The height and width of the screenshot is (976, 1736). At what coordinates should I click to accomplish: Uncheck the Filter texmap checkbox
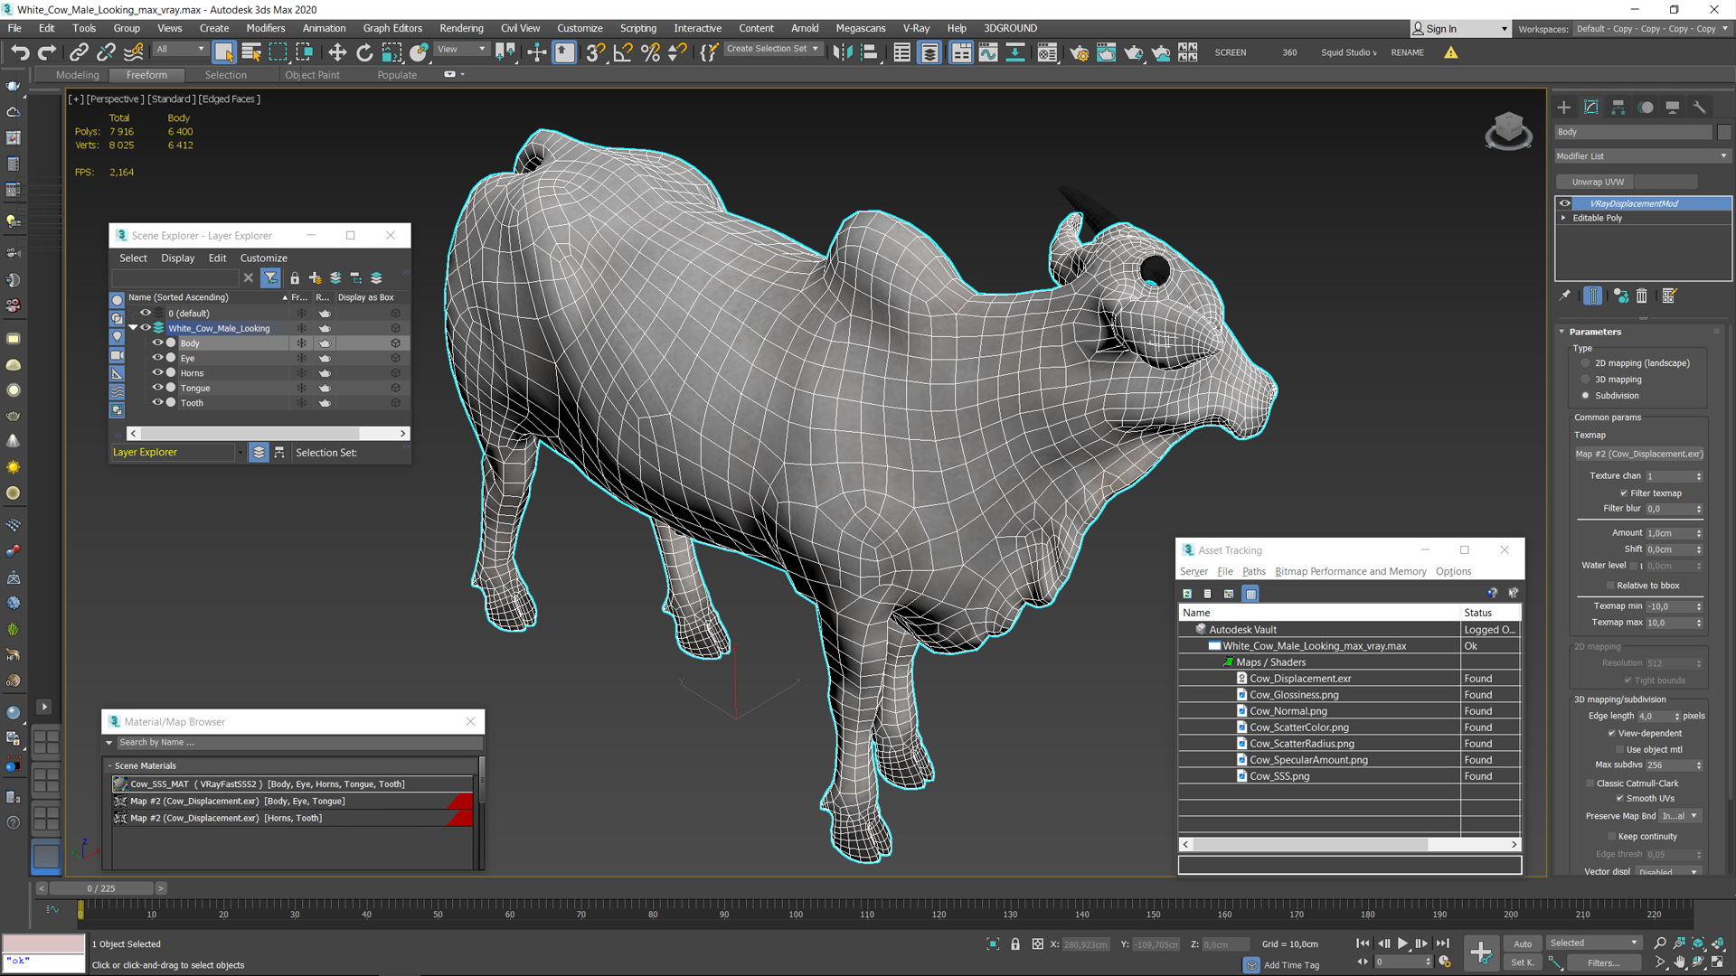[1624, 493]
